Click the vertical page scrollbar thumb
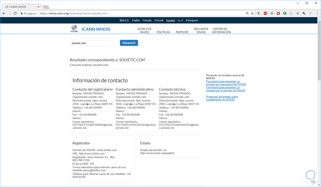Screen dimensions: 321x187 tap(319, 50)
